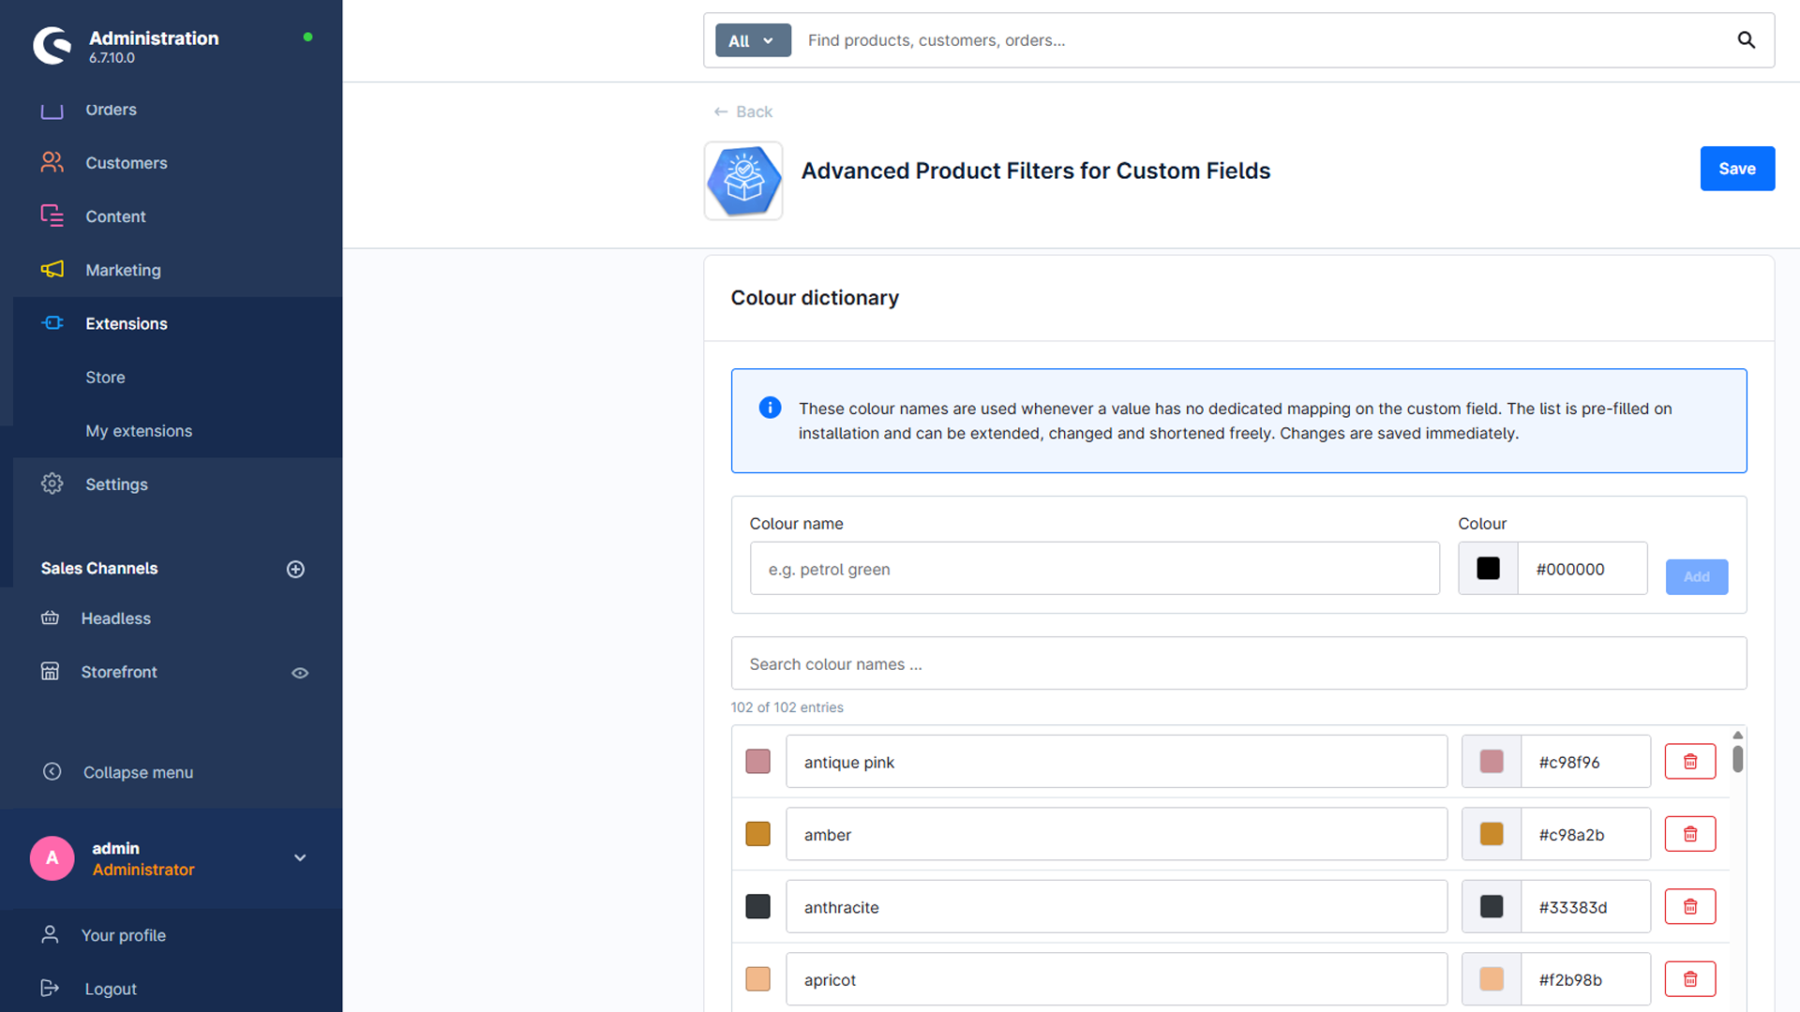
Task: Open the amber colour picker swatch
Action: tap(1491, 834)
